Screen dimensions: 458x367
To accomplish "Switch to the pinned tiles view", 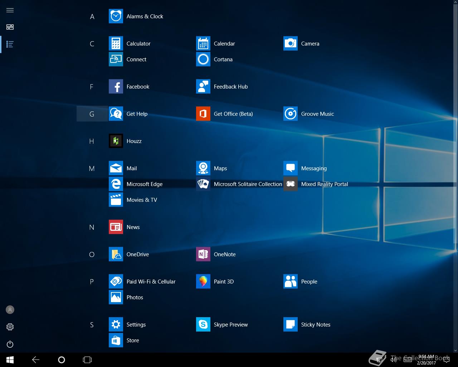I will 10,27.
